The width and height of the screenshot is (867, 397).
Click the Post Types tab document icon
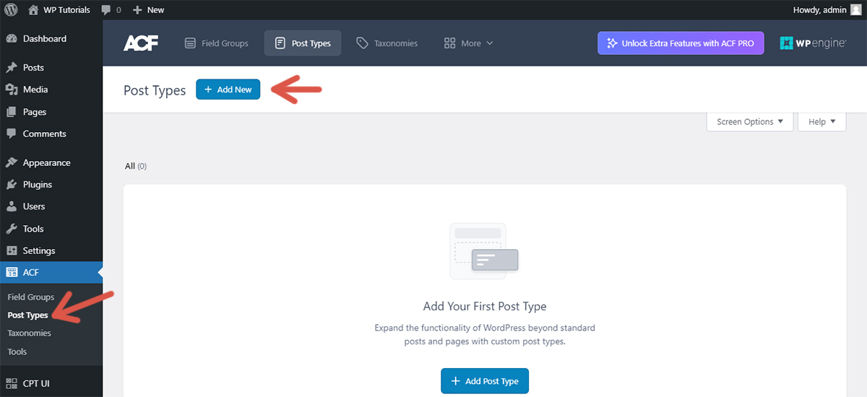tap(280, 43)
